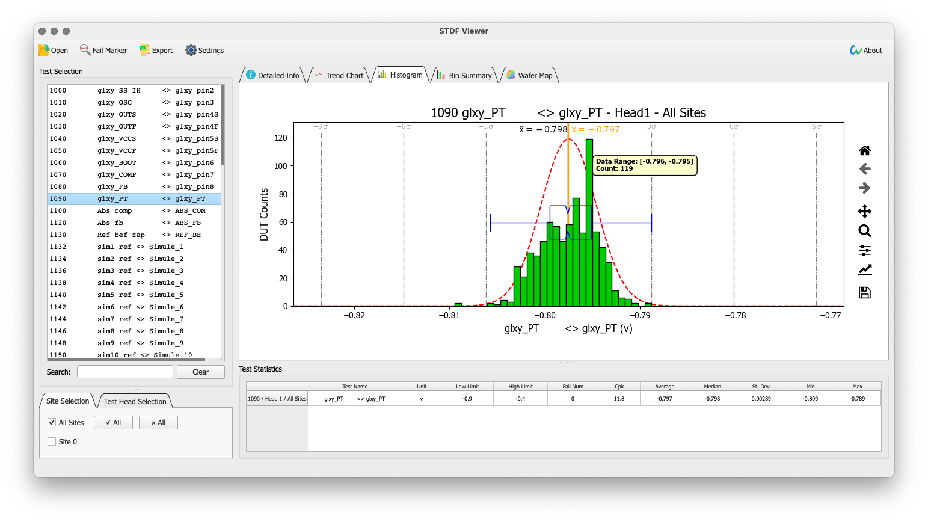Show the About information
Viewport: 928px width, 522px height.
(866, 50)
